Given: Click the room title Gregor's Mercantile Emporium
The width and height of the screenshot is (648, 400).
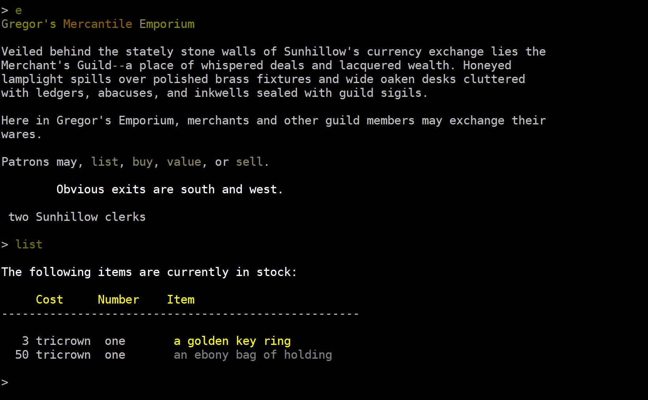Looking at the screenshot, I should point(98,24).
